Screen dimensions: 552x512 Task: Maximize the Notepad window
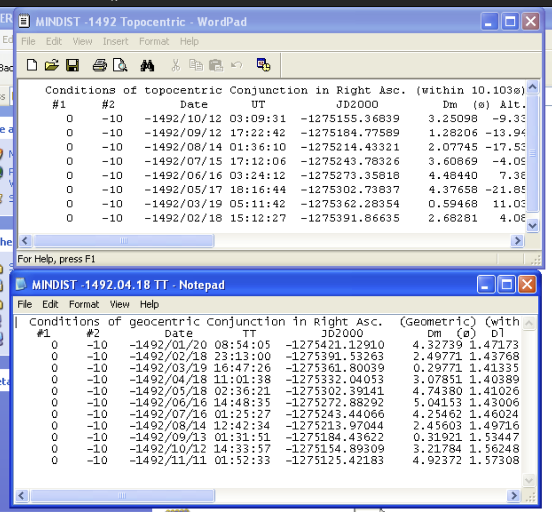[506, 285]
